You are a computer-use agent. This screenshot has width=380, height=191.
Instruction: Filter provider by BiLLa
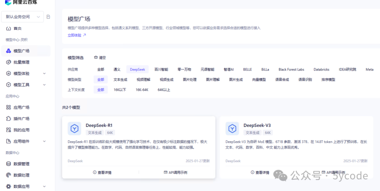pos(265,69)
